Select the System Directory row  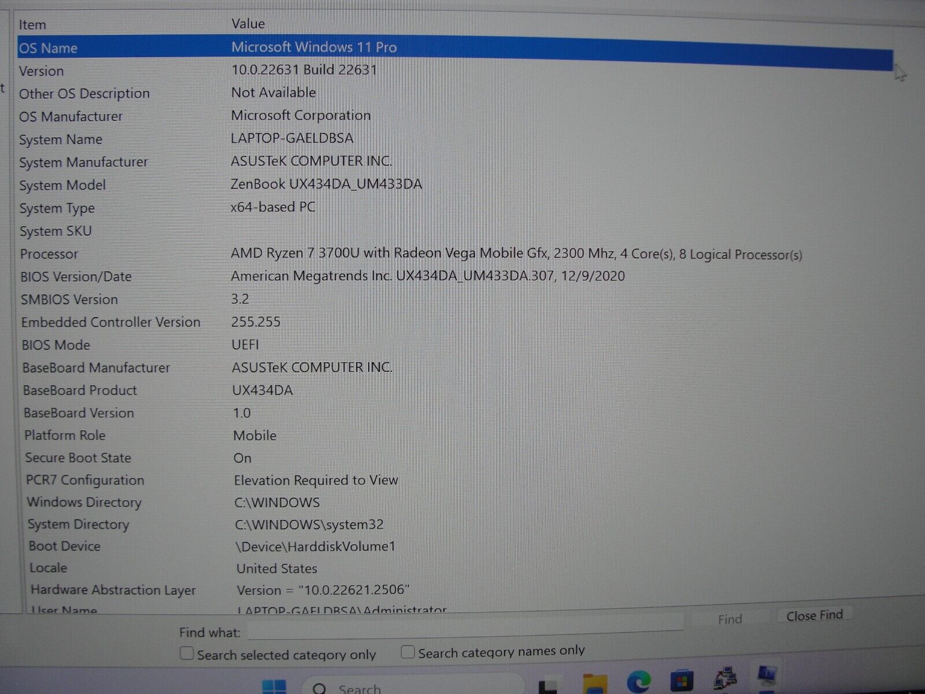click(x=455, y=524)
